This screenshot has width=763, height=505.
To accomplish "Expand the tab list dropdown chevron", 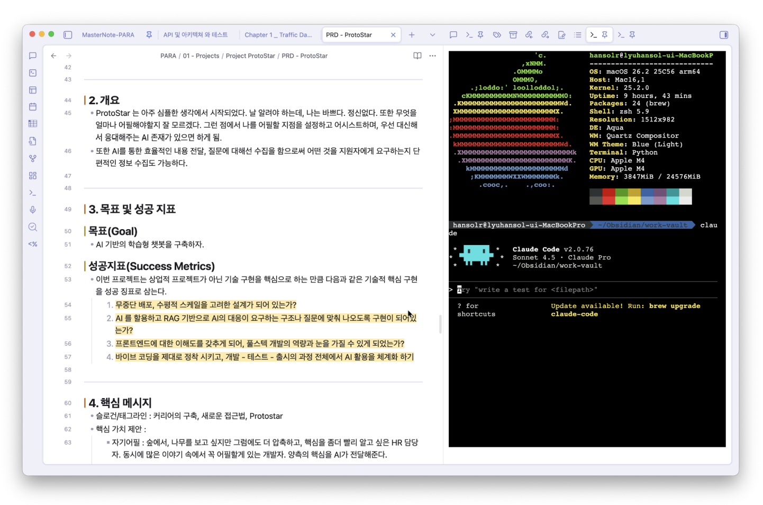I will coord(432,35).
